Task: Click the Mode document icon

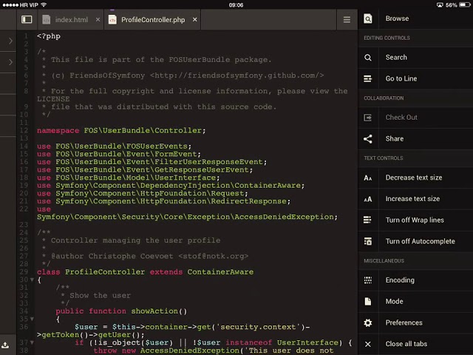Action: click(x=368, y=302)
